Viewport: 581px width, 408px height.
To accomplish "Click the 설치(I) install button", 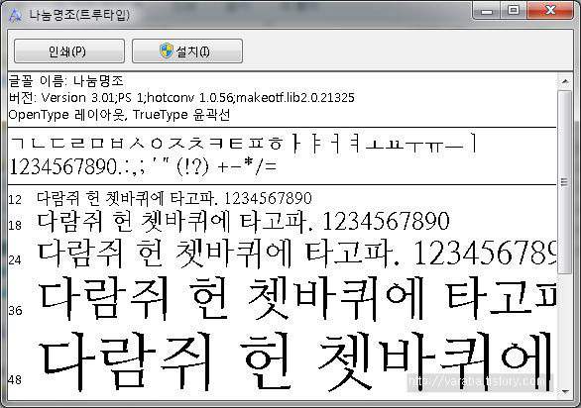I will tap(187, 51).
